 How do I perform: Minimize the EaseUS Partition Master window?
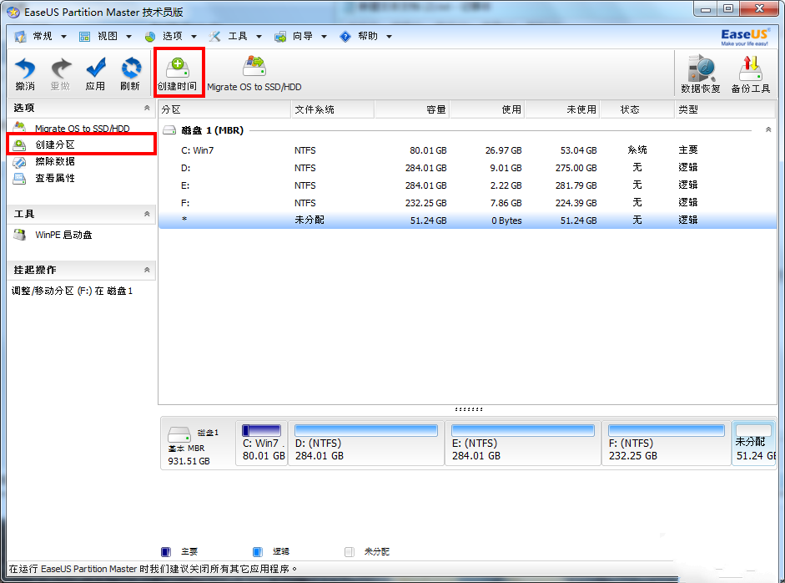tap(706, 9)
